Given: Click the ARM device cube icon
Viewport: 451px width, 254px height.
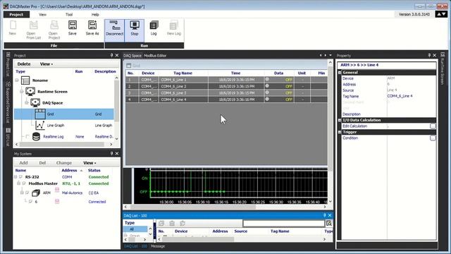Looking at the screenshot, I should tap(36, 193).
